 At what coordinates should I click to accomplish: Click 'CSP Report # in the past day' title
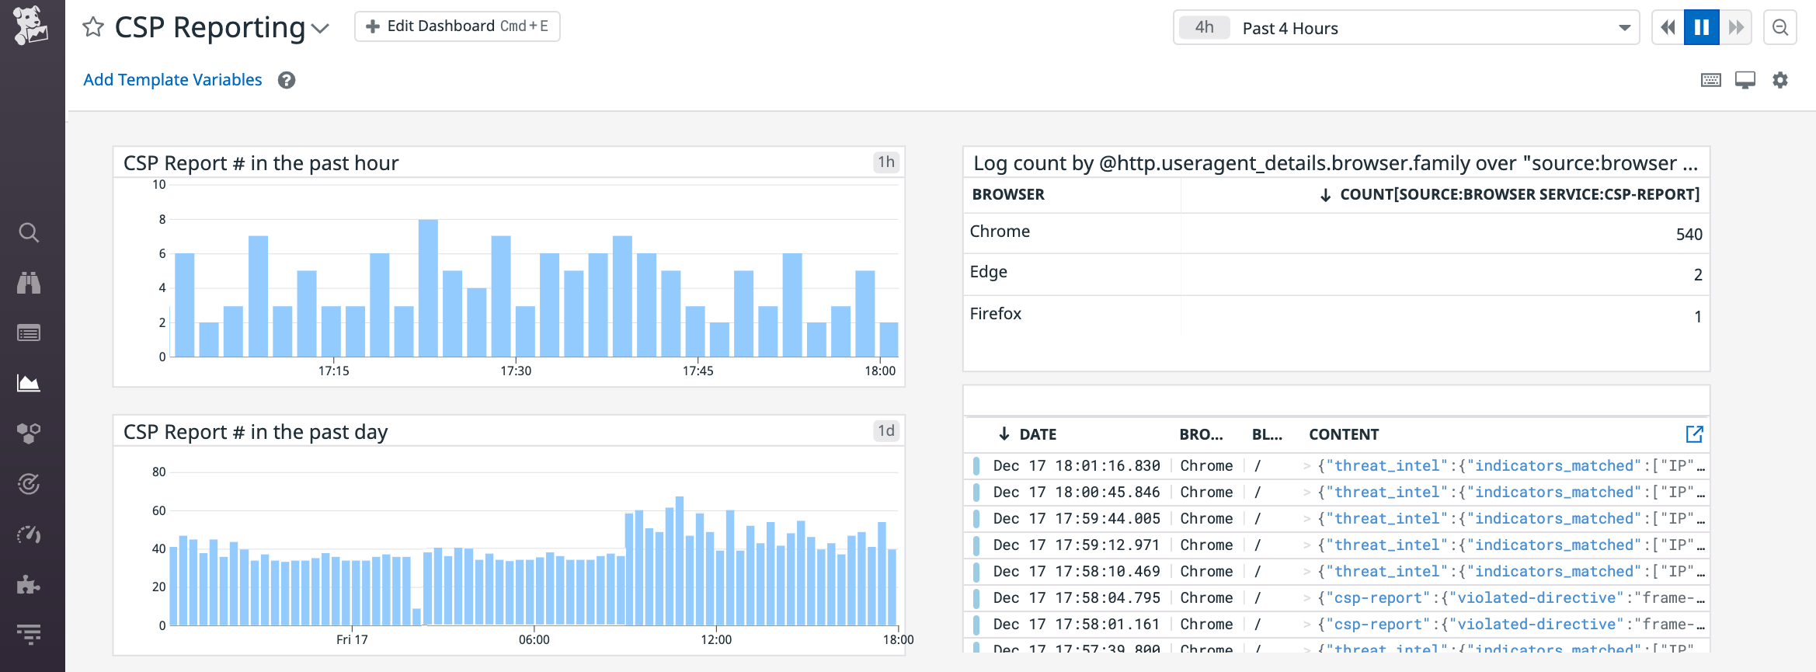pos(256,432)
